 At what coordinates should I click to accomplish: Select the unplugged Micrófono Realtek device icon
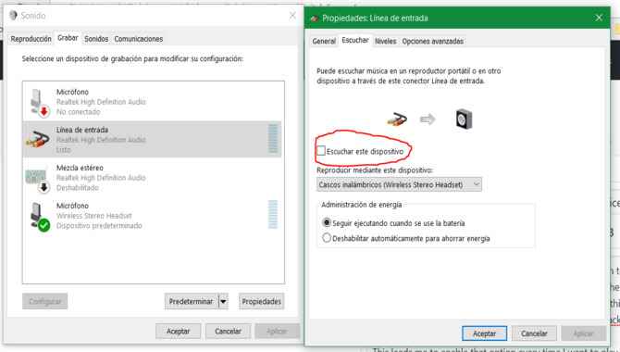tap(40, 103)
